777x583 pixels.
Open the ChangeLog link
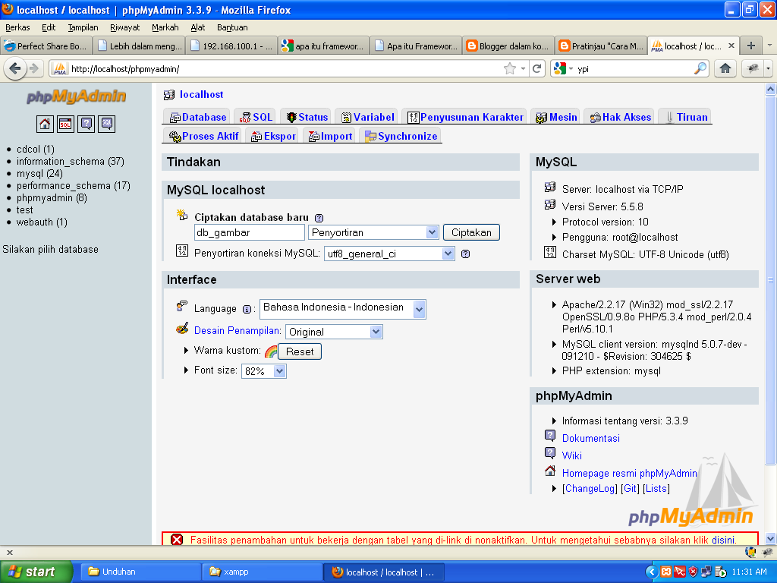pos(590,488)
